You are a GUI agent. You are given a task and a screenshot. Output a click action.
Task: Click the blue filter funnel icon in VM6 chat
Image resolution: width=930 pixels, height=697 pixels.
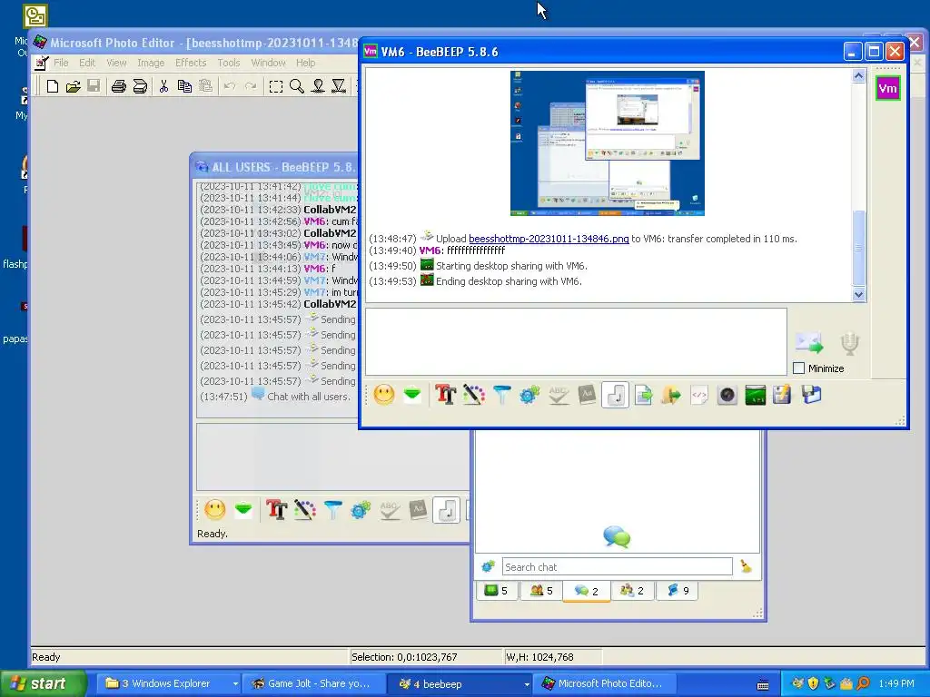[x=501, y=395]
